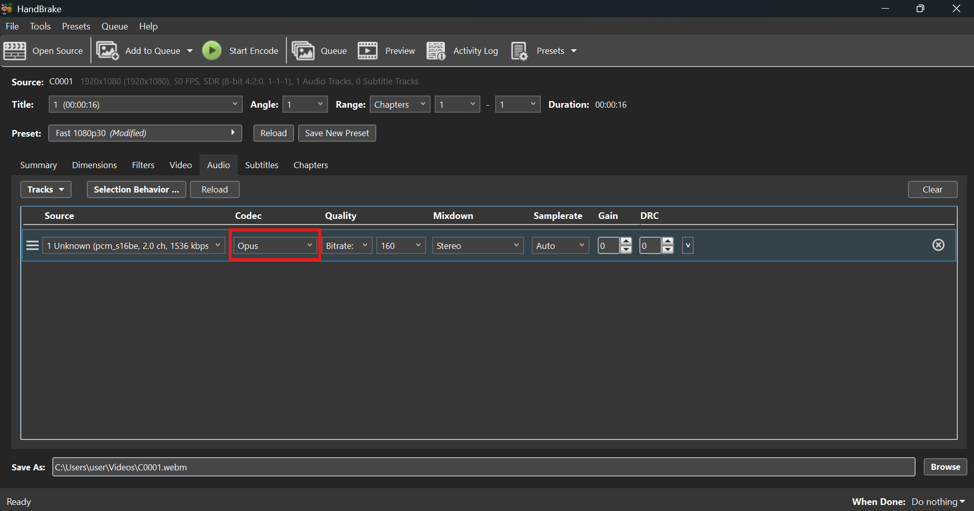974x511 pixels.
Task: Click the DRC value field
Action: pos(651,246)
